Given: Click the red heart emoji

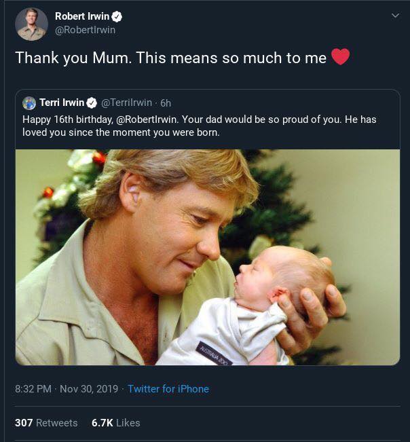Looking at the screenshot, I should click(340, 56).
